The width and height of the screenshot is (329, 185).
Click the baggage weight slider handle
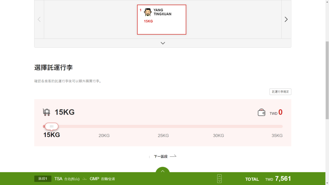tap(51, 126)
